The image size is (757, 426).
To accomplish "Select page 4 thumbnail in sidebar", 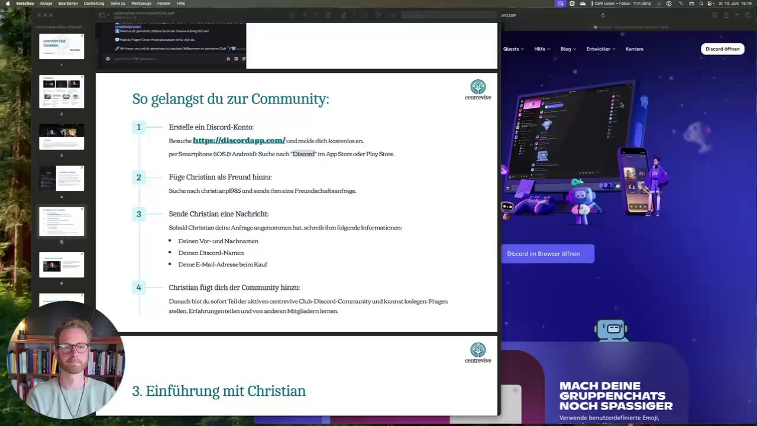I will coord(62,179).
